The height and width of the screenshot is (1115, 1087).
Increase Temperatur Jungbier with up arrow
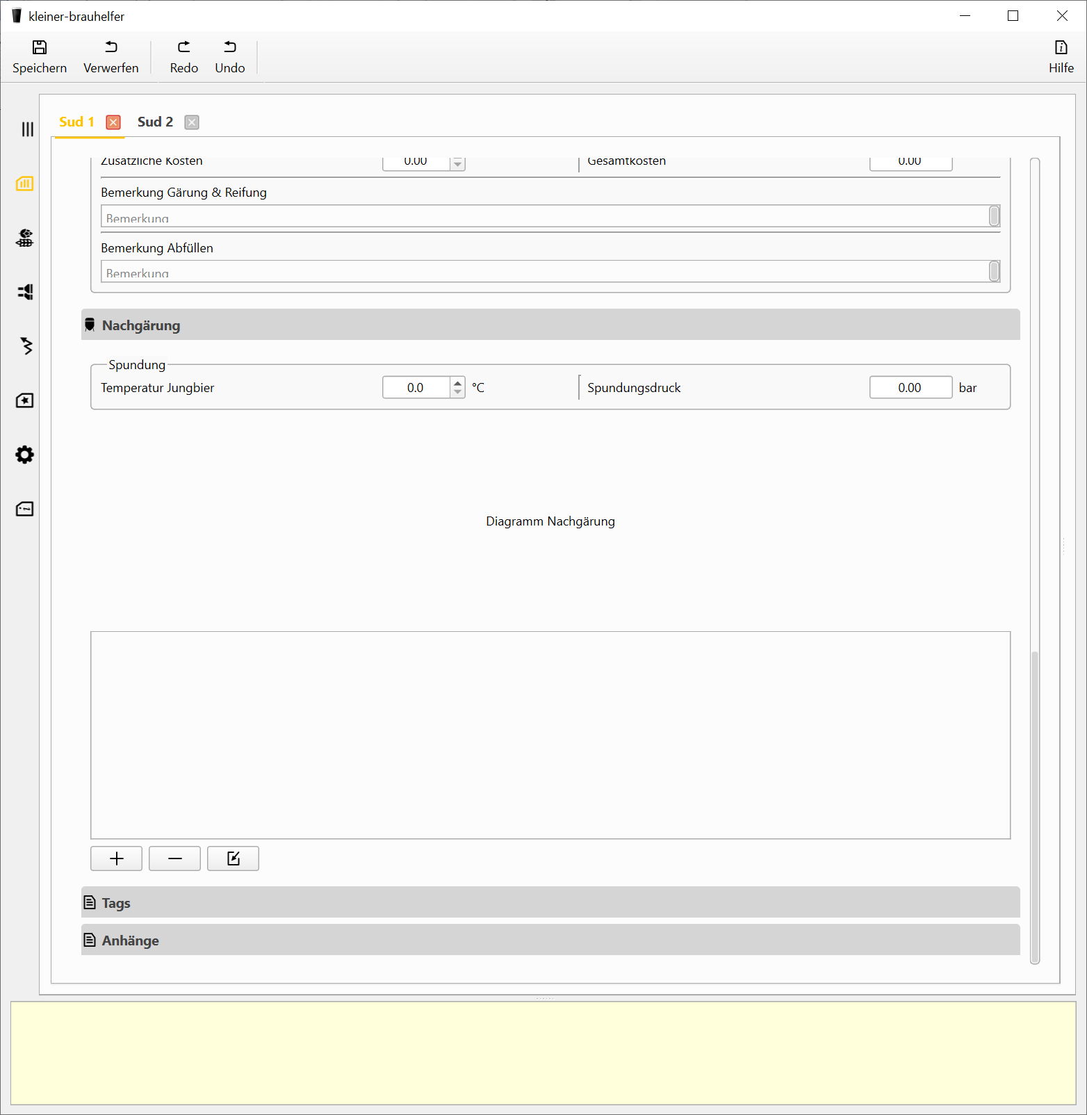457,382
